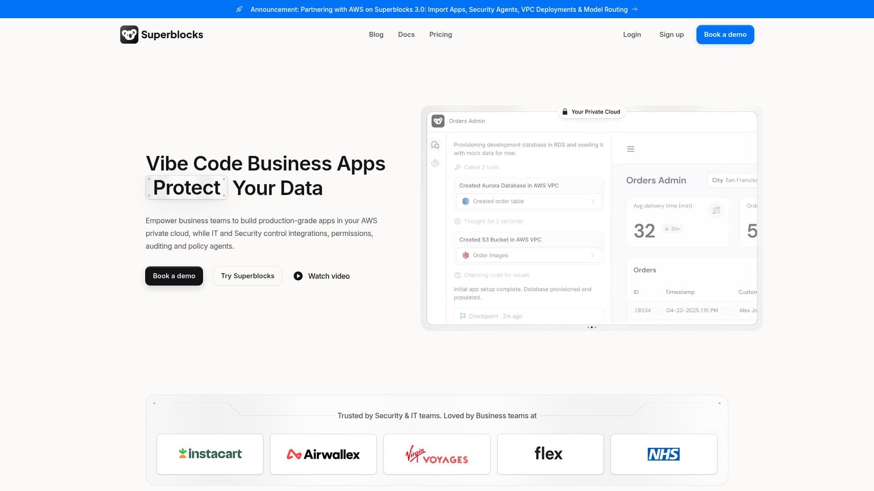Click the animated 'Protect' headline word
874x491 pixels.
pos(187,187)
